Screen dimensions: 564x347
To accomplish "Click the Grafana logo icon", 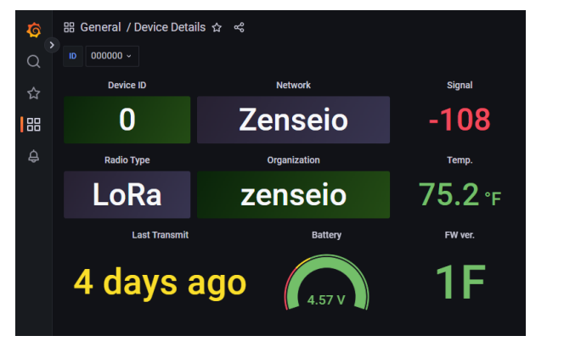I will click(x=33, y=31).
